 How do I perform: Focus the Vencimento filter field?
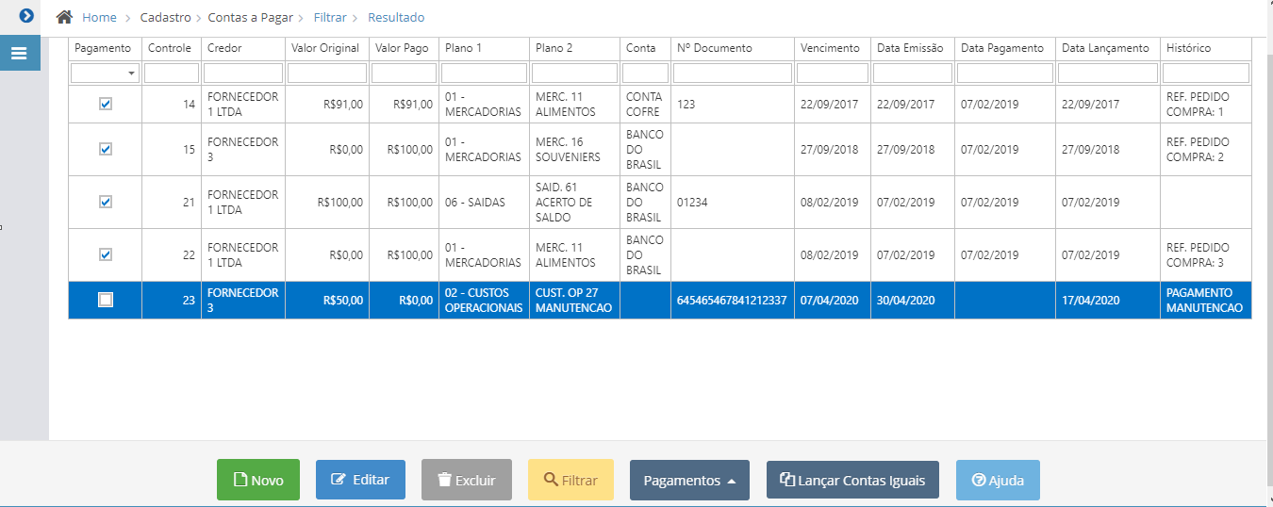point(833,73)
